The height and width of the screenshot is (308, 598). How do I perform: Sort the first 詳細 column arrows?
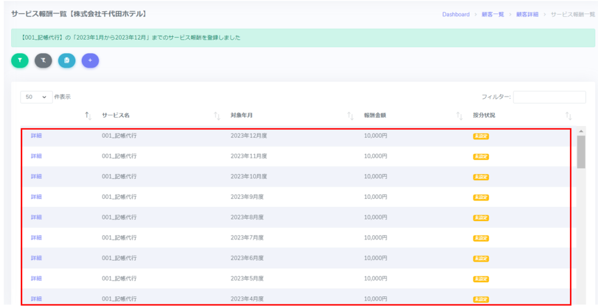click(88, 116)
